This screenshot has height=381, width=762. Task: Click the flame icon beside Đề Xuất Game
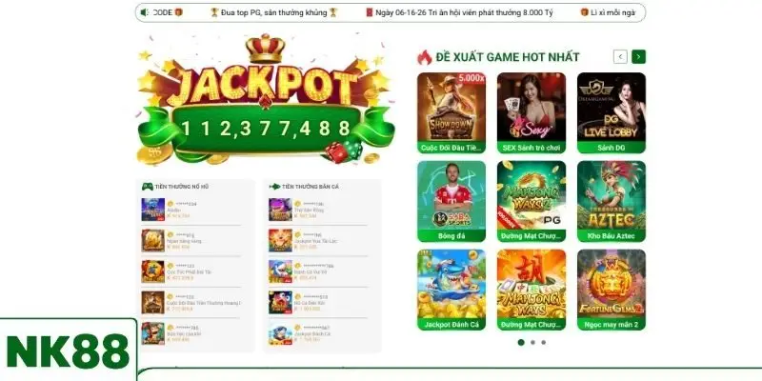[424, 57]
